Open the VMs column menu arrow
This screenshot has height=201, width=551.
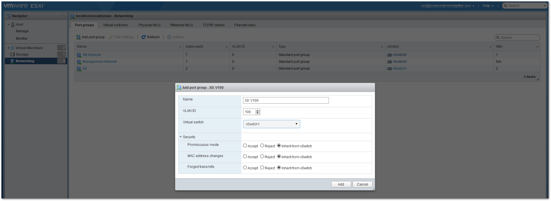click(537, 47)
